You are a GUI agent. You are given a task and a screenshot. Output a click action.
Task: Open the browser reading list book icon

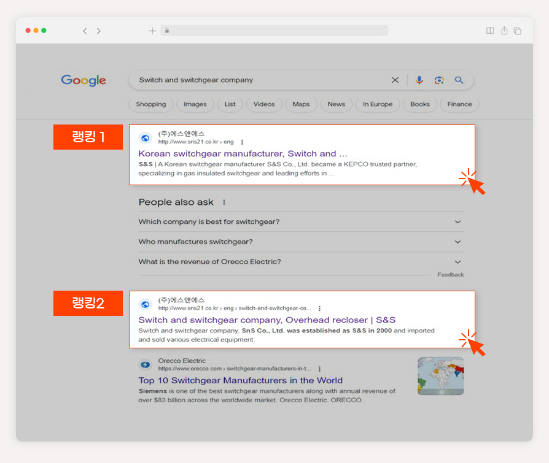point(490,31)
